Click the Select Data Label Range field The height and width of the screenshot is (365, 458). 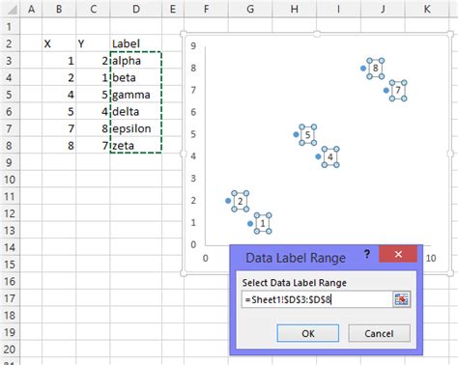coord(317,299)
